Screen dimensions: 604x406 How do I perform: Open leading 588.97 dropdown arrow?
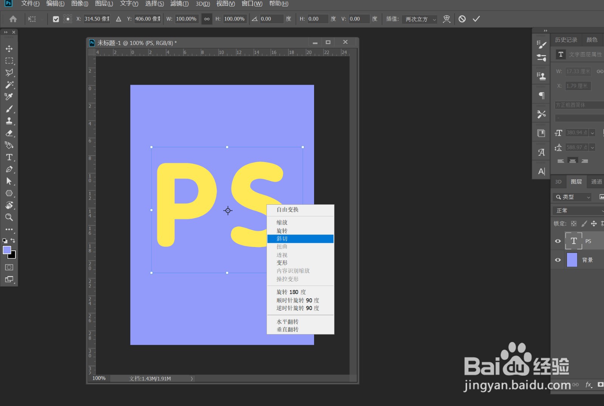pos(592,148)
